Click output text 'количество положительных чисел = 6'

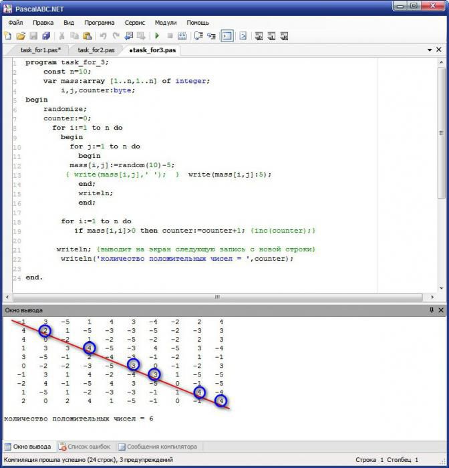78,419
